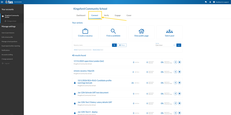Click the 45 results found text
This screenshot has height=115, width=231.
pos(79,55)
